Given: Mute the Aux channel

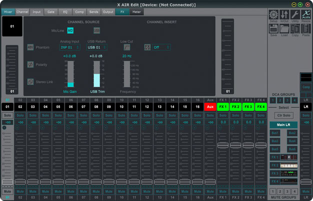Looking at the screenshot, I should [x=210, y=191].
